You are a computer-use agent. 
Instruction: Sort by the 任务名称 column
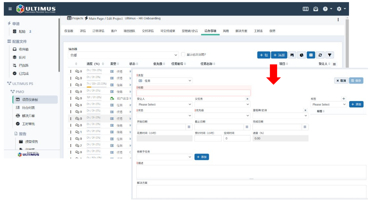point(208,64)
